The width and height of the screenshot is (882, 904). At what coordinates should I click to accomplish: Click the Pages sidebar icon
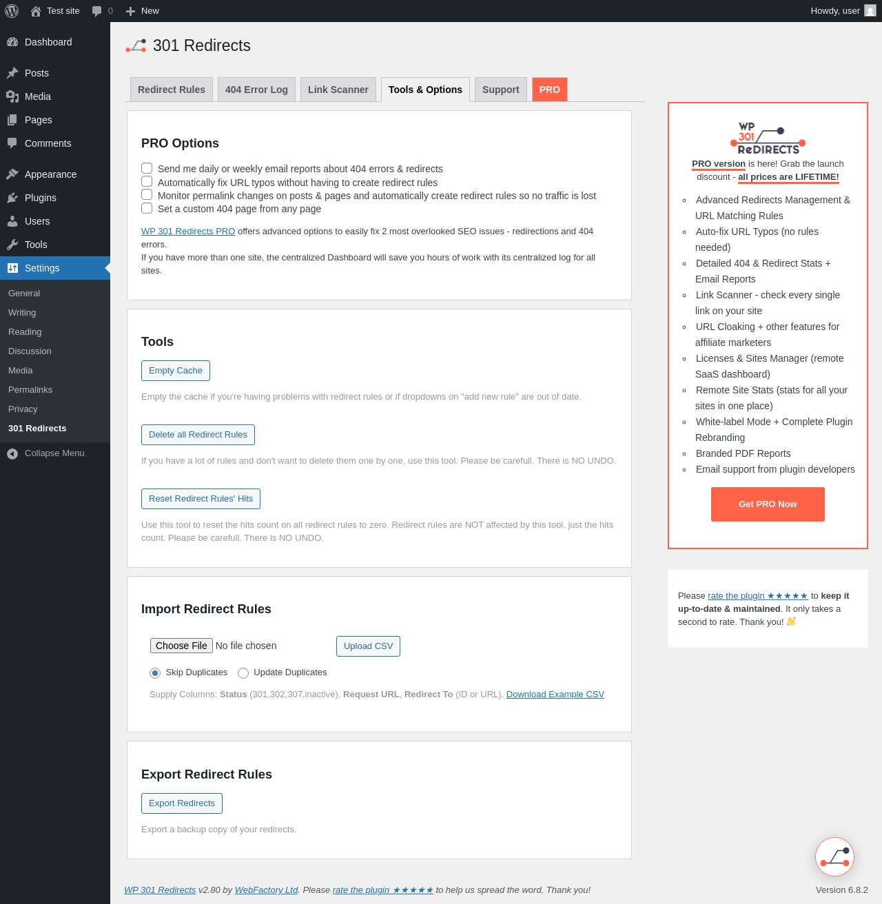tap(12, 120)
